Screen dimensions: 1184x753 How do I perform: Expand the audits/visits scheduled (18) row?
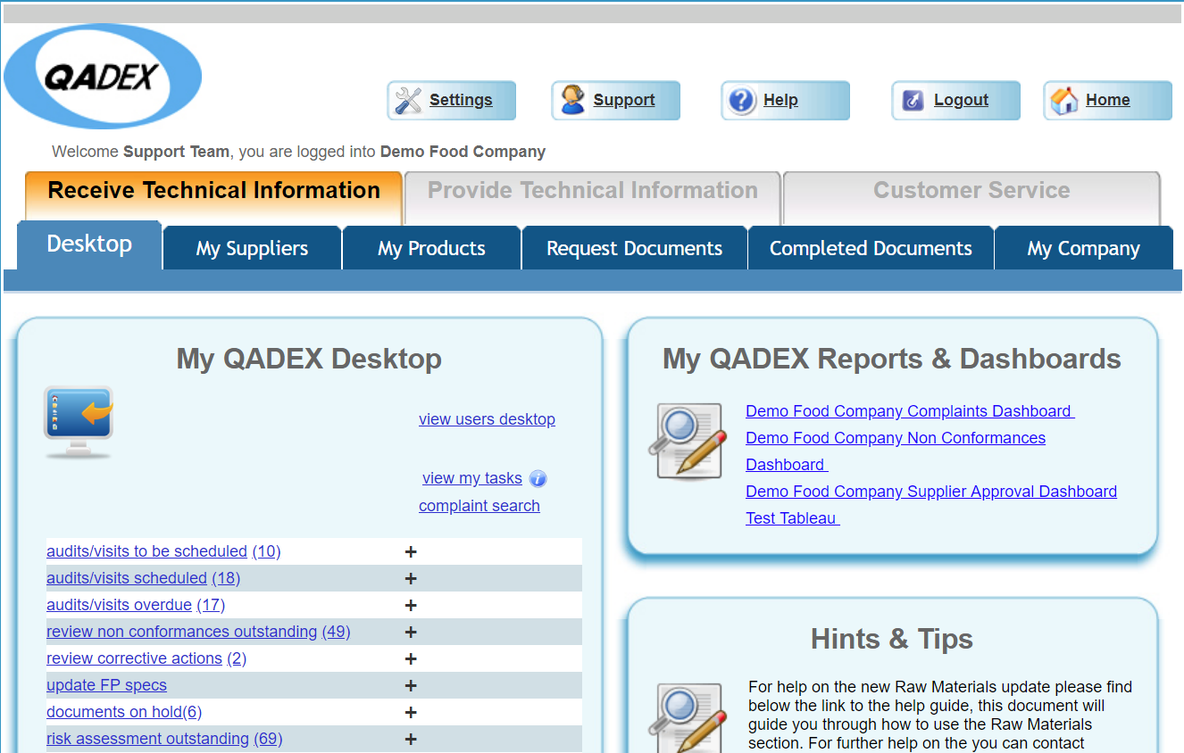[x=411, y=578]
